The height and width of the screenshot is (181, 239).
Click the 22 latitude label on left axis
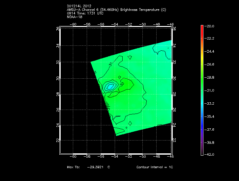[58, 140]
